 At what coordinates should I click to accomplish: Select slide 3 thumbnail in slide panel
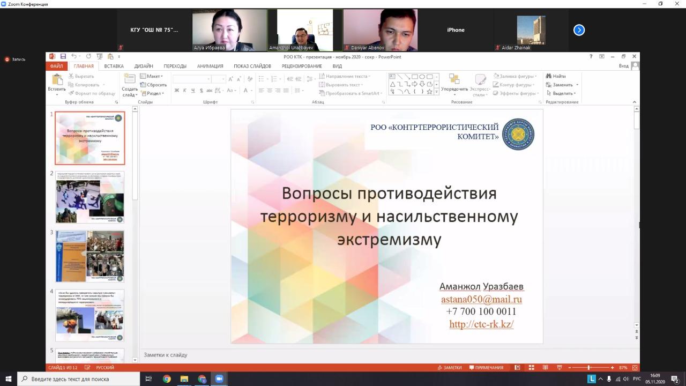click(x=90, y=256)
